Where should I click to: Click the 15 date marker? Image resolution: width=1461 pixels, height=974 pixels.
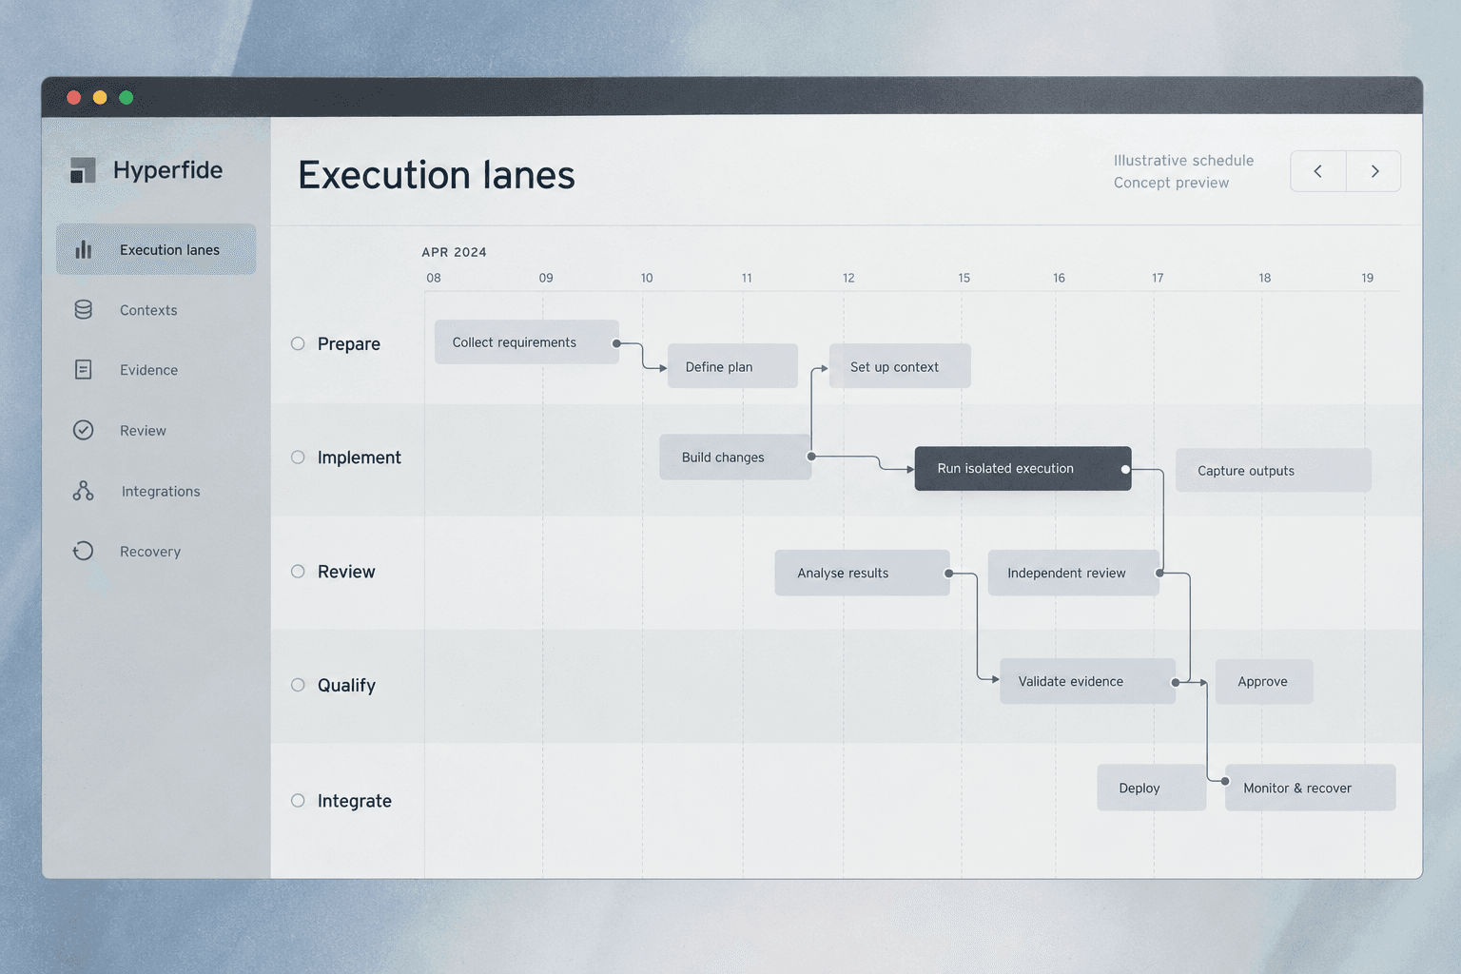tap(964, 278)
